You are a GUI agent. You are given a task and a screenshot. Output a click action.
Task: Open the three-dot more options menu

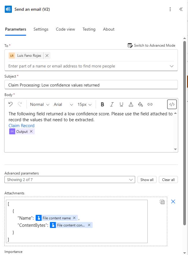[x=170, y=9]
